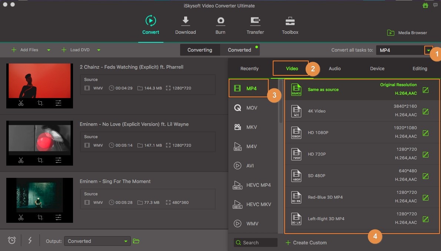Choose HD 720P preset
441x251 pixels.
(x=362, y=154)
